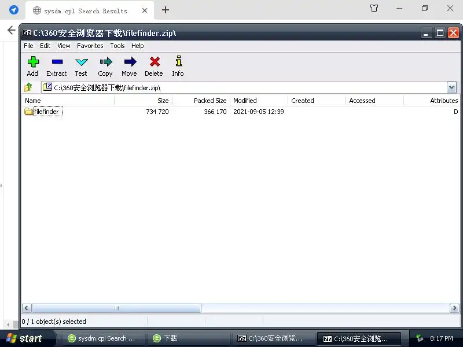The image size is (463, 347).
Task: Sort by Packed Size column header
Action: click(x=201, y=101)
